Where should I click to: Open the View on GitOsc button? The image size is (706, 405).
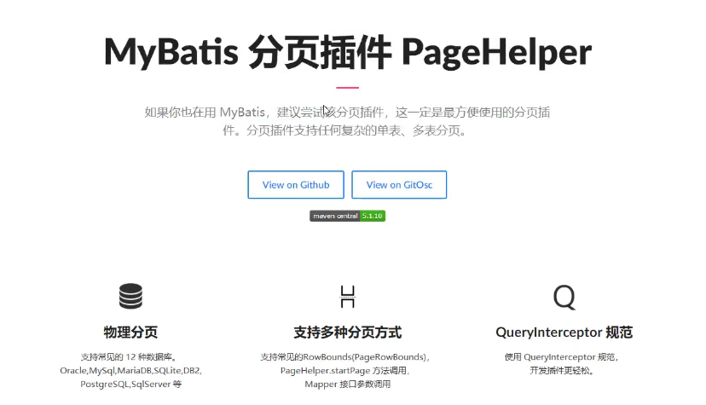pos(399,184)
